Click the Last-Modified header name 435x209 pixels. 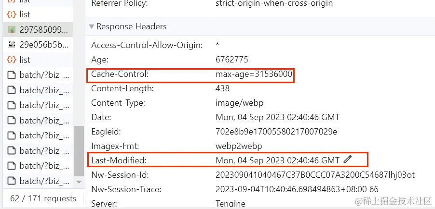(x=119, y=160)
